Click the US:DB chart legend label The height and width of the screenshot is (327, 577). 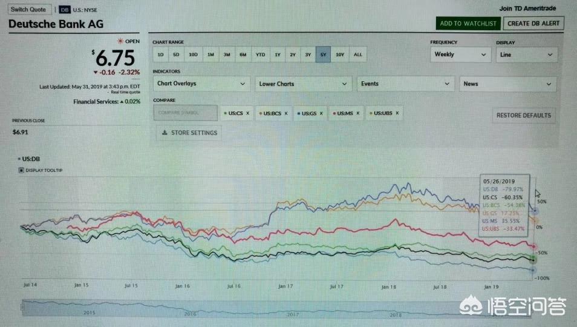pyautogui.click(x=31, y=159)
